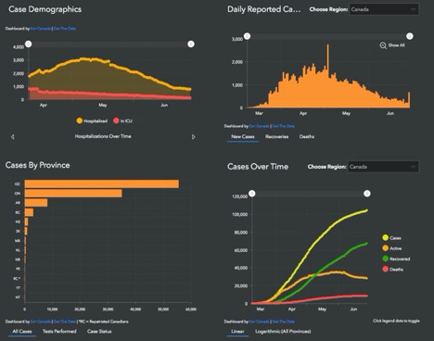Click the QC bar in Cases By Province
This screenshot has height=341, width=434.
pyautogui.click(x=102, y=184)
